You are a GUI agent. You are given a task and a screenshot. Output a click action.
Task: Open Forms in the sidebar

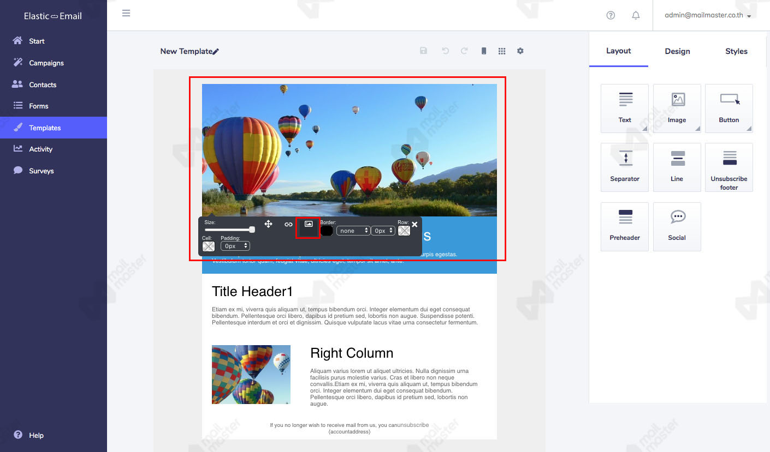(x=54, y=106)
